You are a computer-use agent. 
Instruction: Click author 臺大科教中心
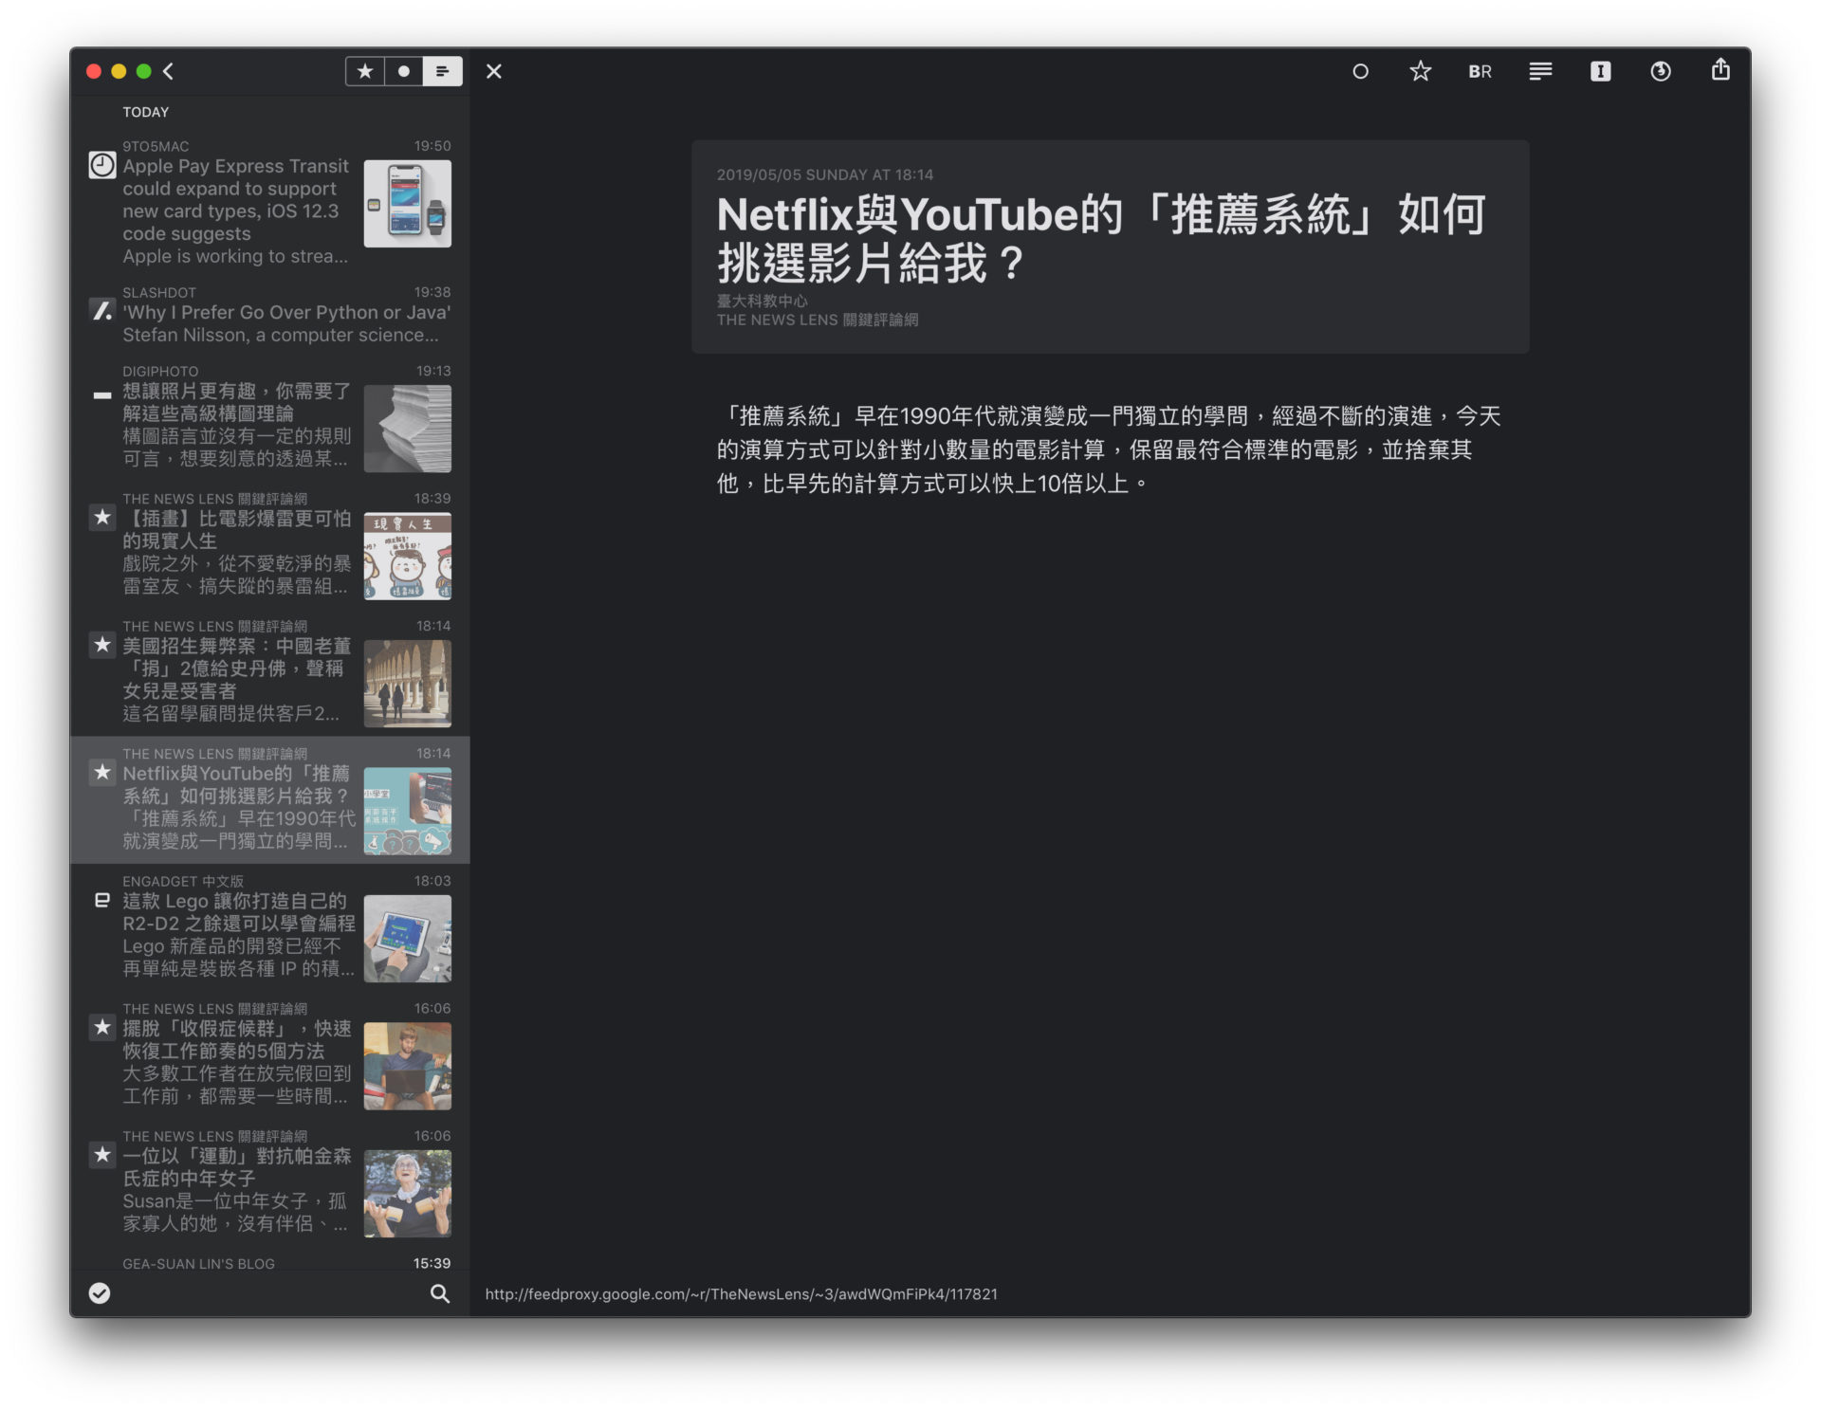click(x=762, y=301)
